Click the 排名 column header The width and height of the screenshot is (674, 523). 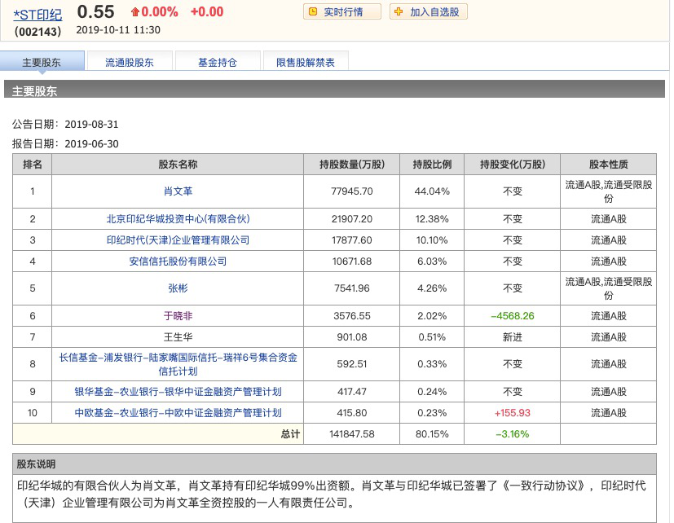pos(33,165)
